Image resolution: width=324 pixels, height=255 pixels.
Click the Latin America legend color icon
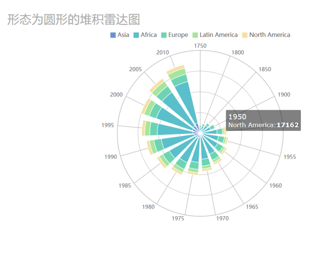[194, 35]
